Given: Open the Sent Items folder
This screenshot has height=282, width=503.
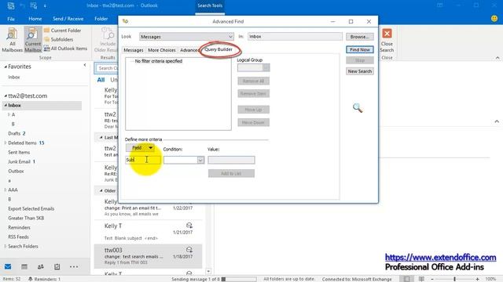Looking at the screenshot, I should [x=19, y=152].
